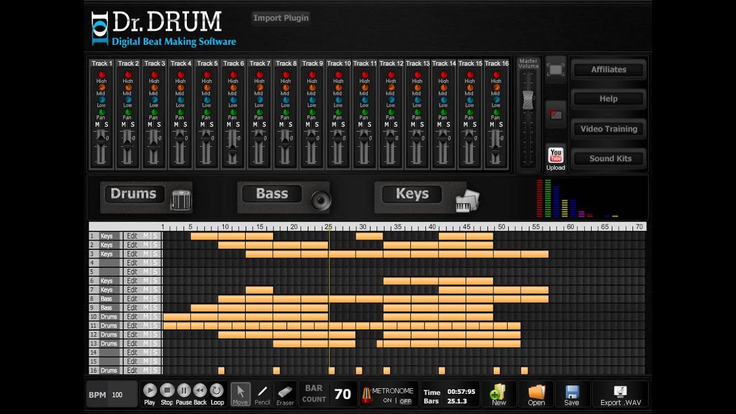Pick the Eraser tool

pyautogui.click(x=285, y=394)
